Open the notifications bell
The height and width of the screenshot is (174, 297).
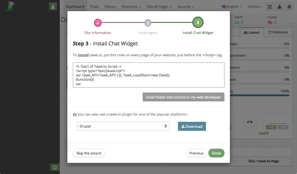[53, 7]
